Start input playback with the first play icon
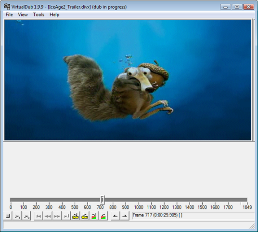This screenshot has width=258, height=232. (17, 216)
